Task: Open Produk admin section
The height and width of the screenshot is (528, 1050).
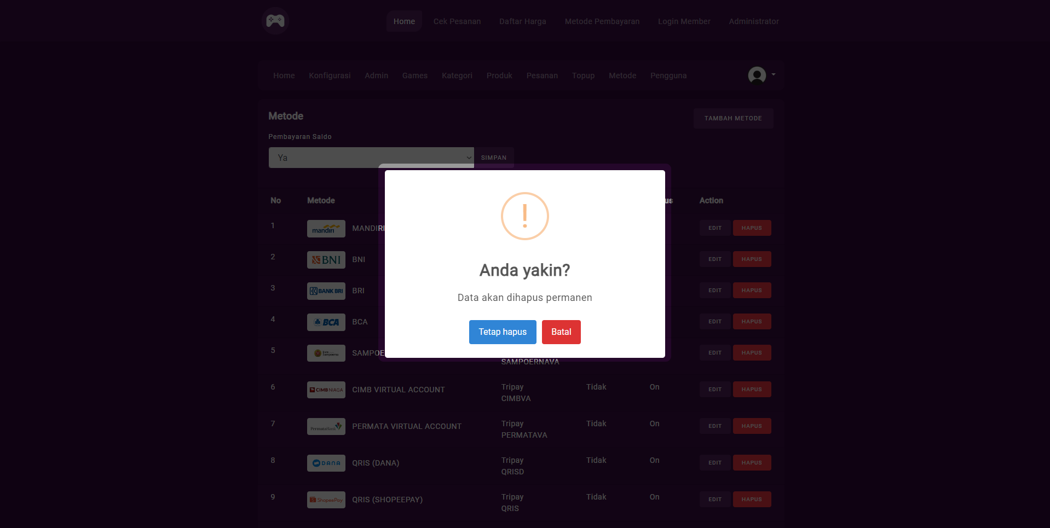Action: pyautogui.click(x=499, y=76)
